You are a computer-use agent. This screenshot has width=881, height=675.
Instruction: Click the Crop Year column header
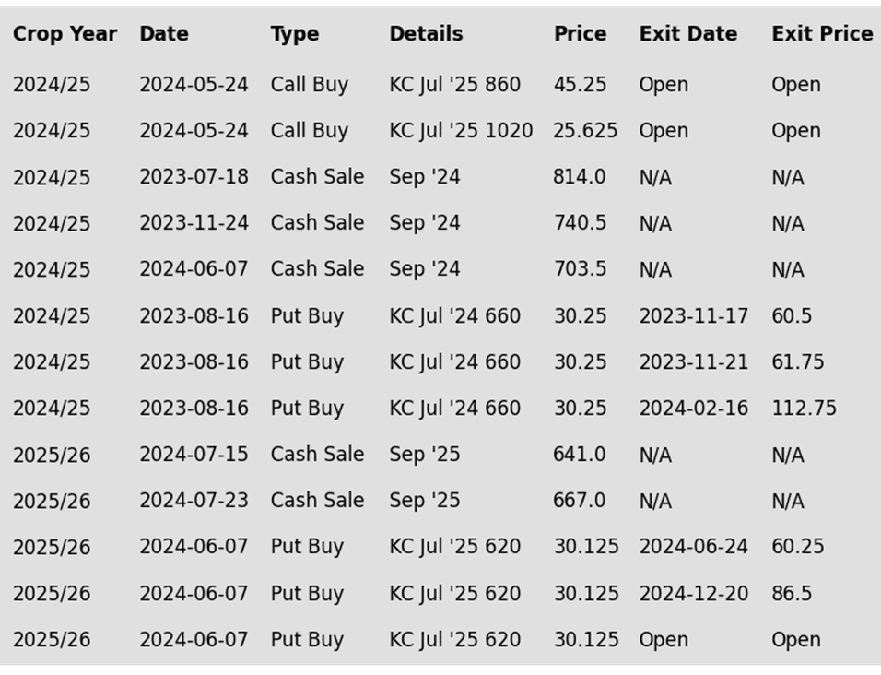(x=65, y=34)
